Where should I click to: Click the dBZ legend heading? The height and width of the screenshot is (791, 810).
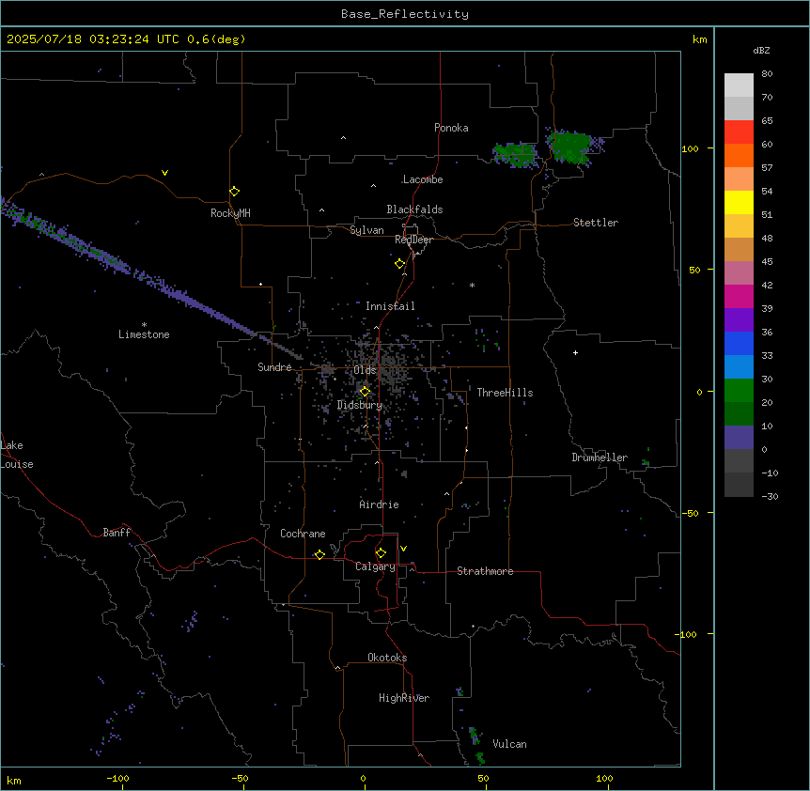point(761,51)
